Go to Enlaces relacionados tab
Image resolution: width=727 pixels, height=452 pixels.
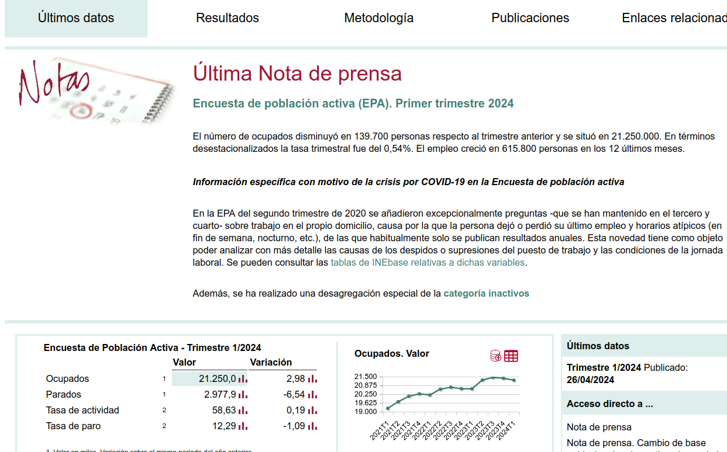674,18
